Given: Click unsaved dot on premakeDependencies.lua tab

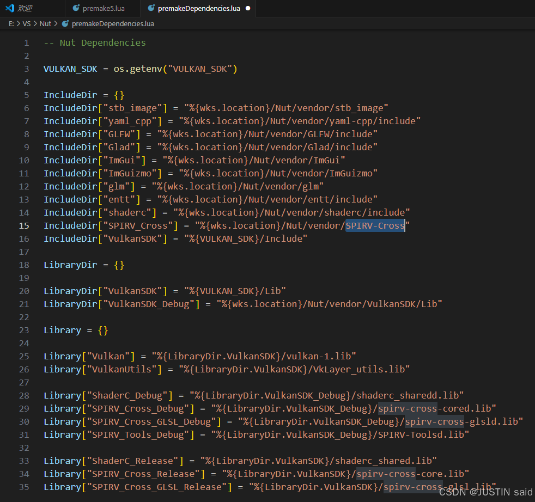Looking at the screenshot, I should point(248,8).
